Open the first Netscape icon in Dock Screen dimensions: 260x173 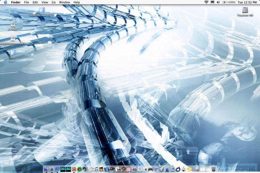click(63, 169)
